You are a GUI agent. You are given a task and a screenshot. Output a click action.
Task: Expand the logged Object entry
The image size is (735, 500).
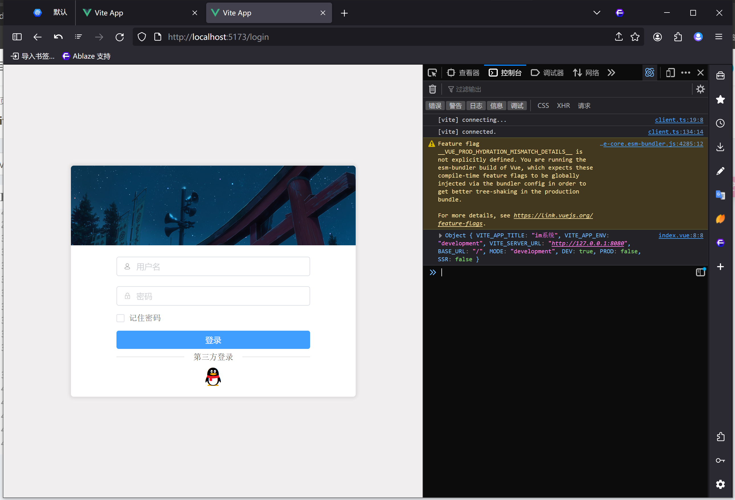440,235
